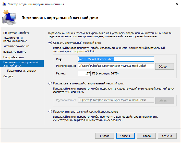This screenshot has height=143, width=181.
Task: Click the Имя field with Win-10-Virtual Machine.vhdx
Action: coord(116,59)
